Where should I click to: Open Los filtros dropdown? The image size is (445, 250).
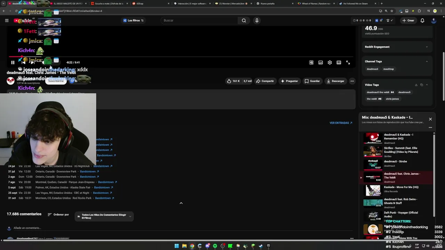pyautogui.click(x=133, y=20)
